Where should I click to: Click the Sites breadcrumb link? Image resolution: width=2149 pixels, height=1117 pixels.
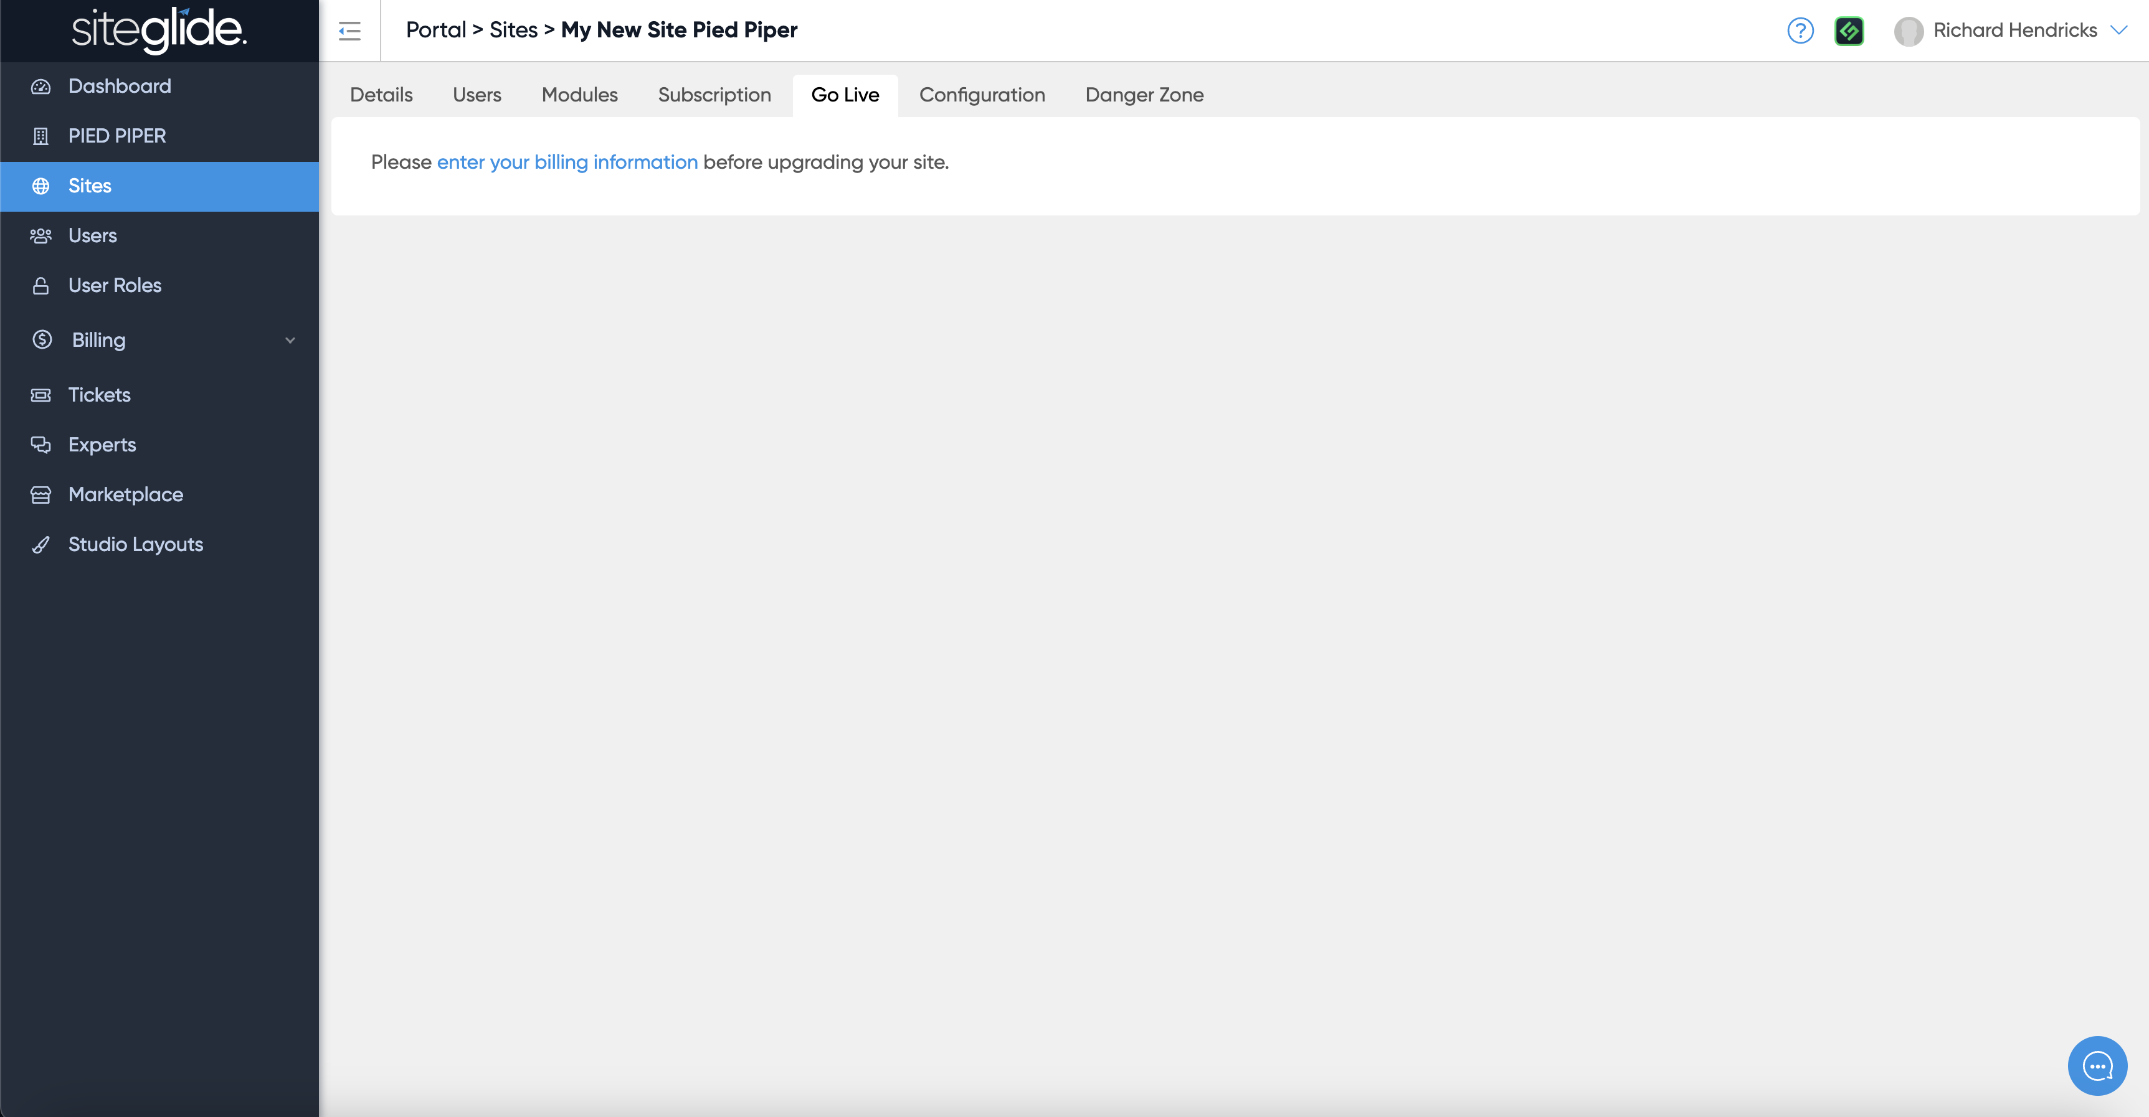(x=513, y=30)
